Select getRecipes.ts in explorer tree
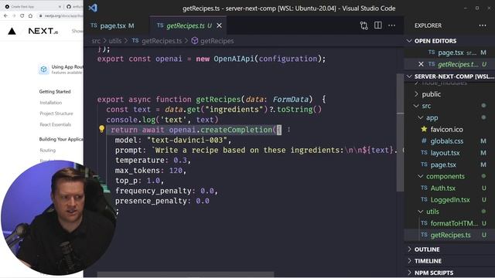Screen dimensions: 495x278 [449, 235]
